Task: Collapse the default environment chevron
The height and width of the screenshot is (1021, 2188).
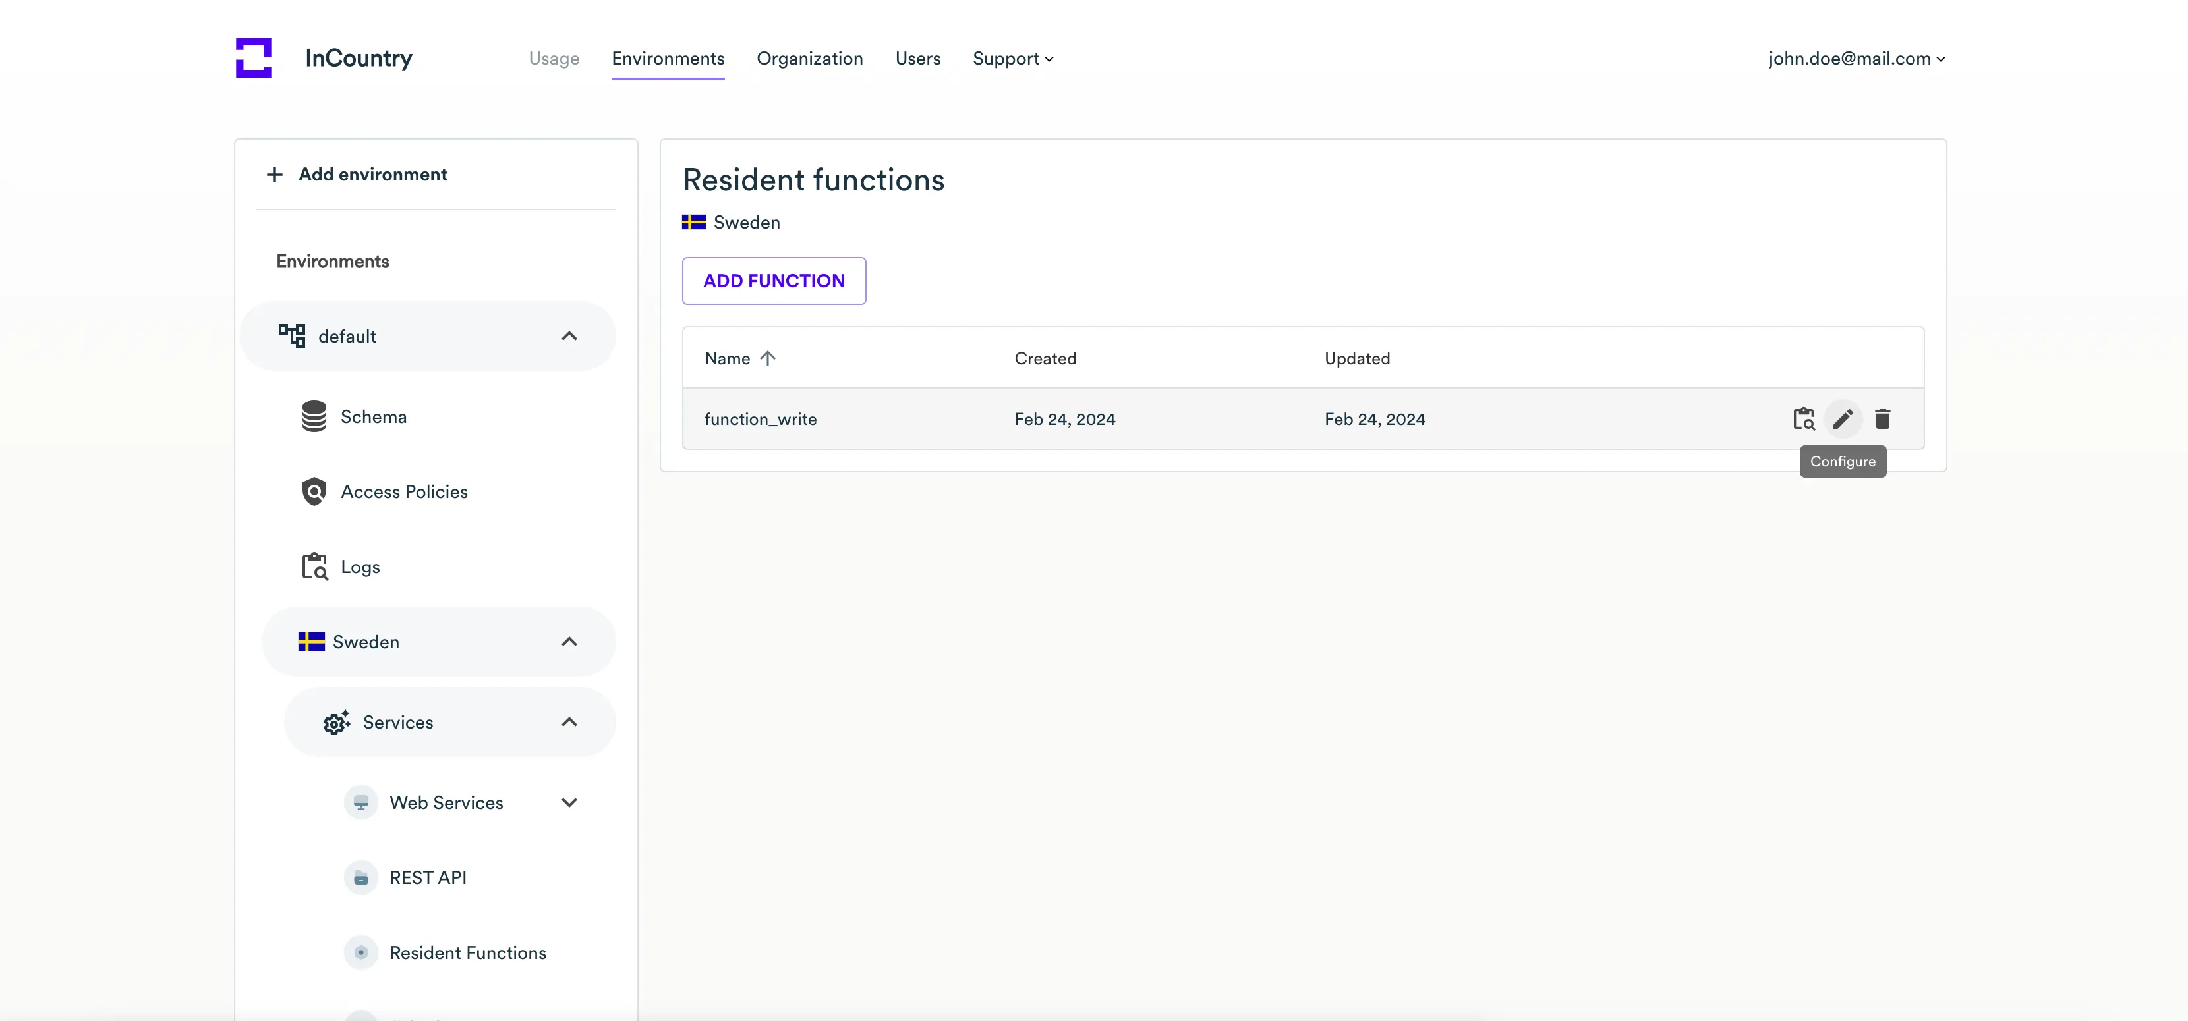Action: 569,336
